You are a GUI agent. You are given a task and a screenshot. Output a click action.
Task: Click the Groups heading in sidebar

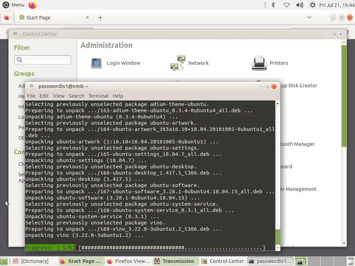(24, 74)
